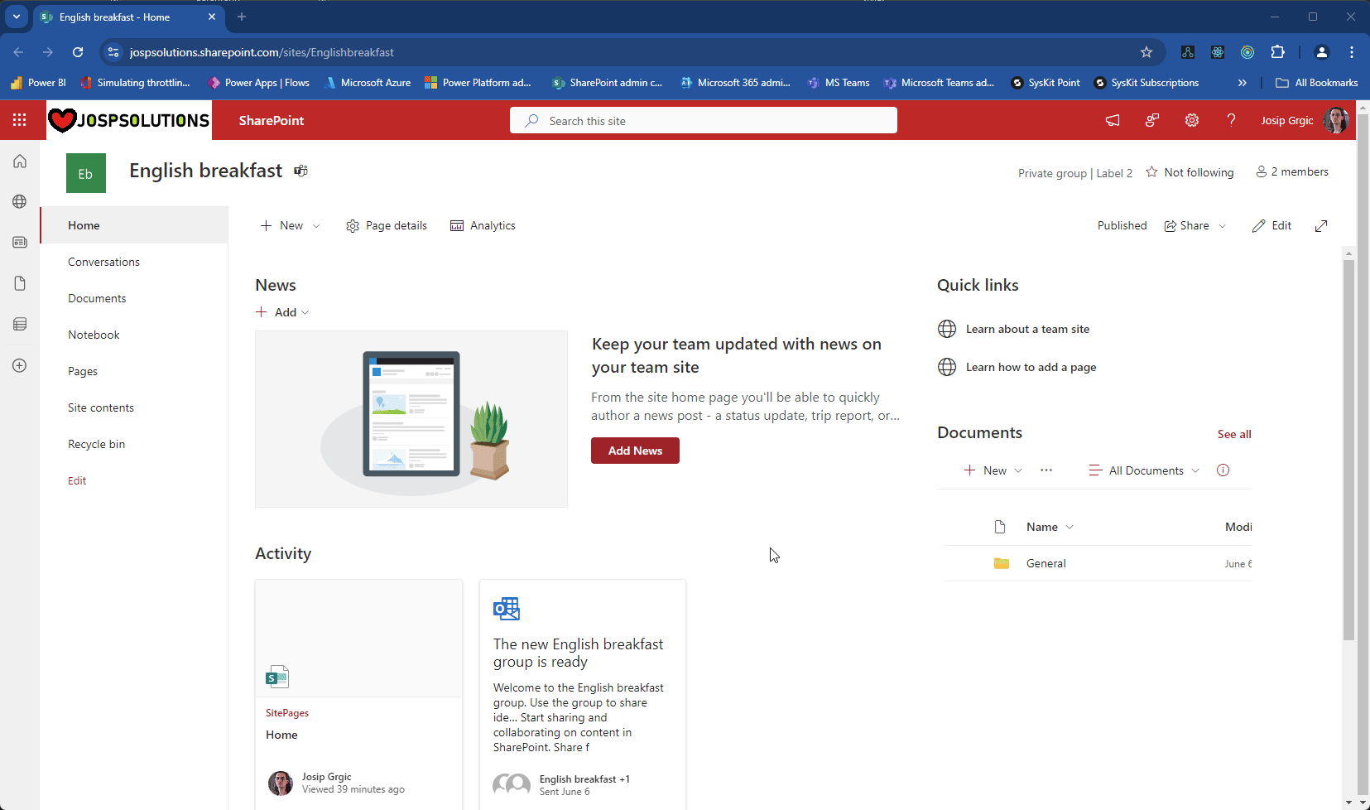
Task: Click the info icon in the Documents toolbar
Action: pyautogui.click(x=1223, y=470)
